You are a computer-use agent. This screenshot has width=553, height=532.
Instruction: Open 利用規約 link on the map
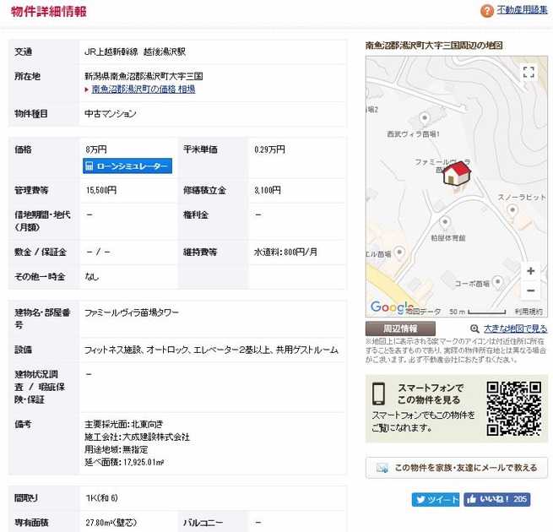click(529, 312)
